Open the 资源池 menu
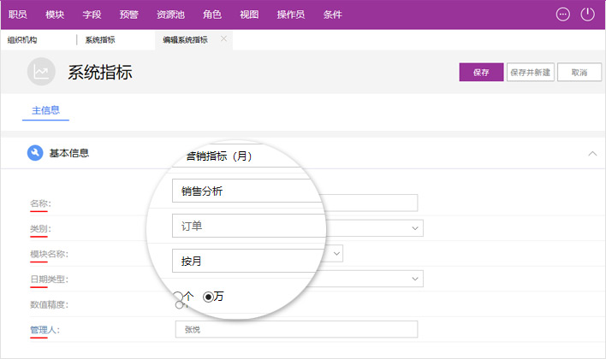The image size is (606, 359). [x=170, y=15]
